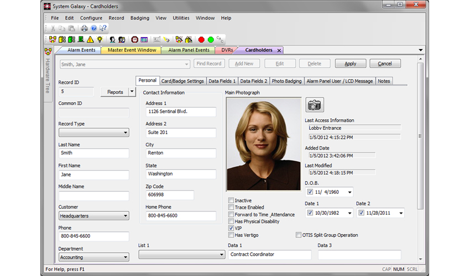Click the yellow warning triangle icon
Viewport: 470px width, 276px height.
(90, 40)
